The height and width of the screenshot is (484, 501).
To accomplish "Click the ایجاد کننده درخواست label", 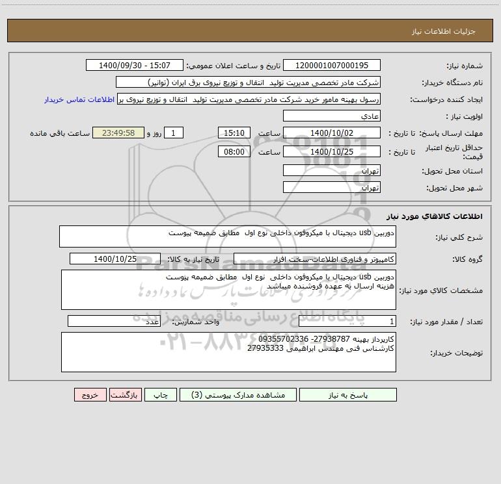I will click(x=446, y=100).
